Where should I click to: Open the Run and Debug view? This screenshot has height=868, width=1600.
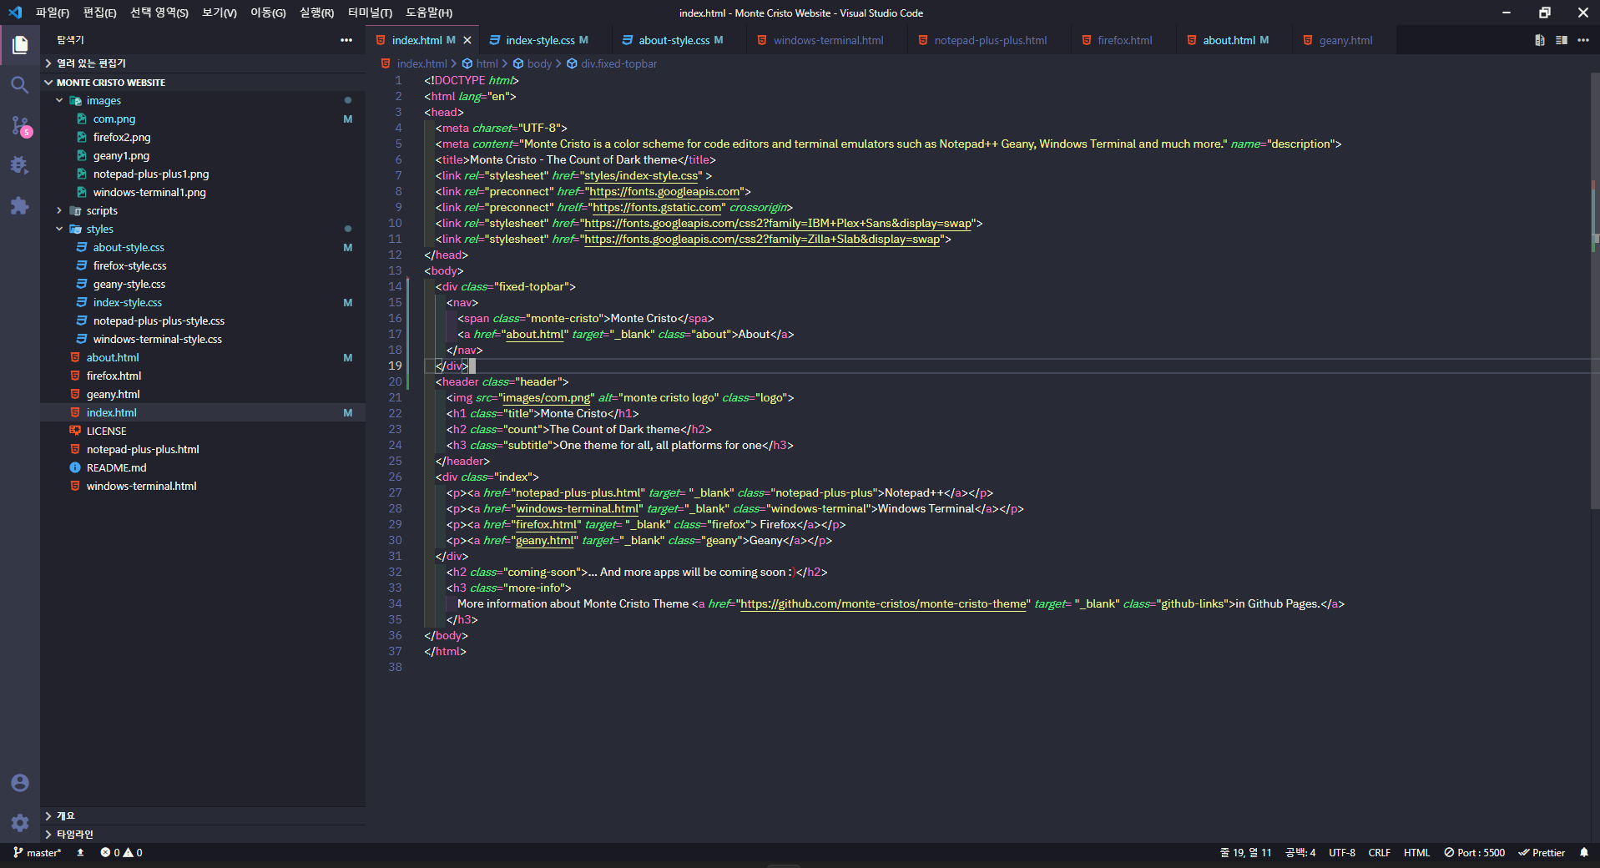[20, 165]
